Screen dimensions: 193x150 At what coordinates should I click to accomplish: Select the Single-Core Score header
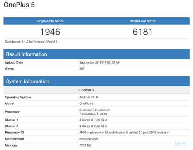click(50, 21)
